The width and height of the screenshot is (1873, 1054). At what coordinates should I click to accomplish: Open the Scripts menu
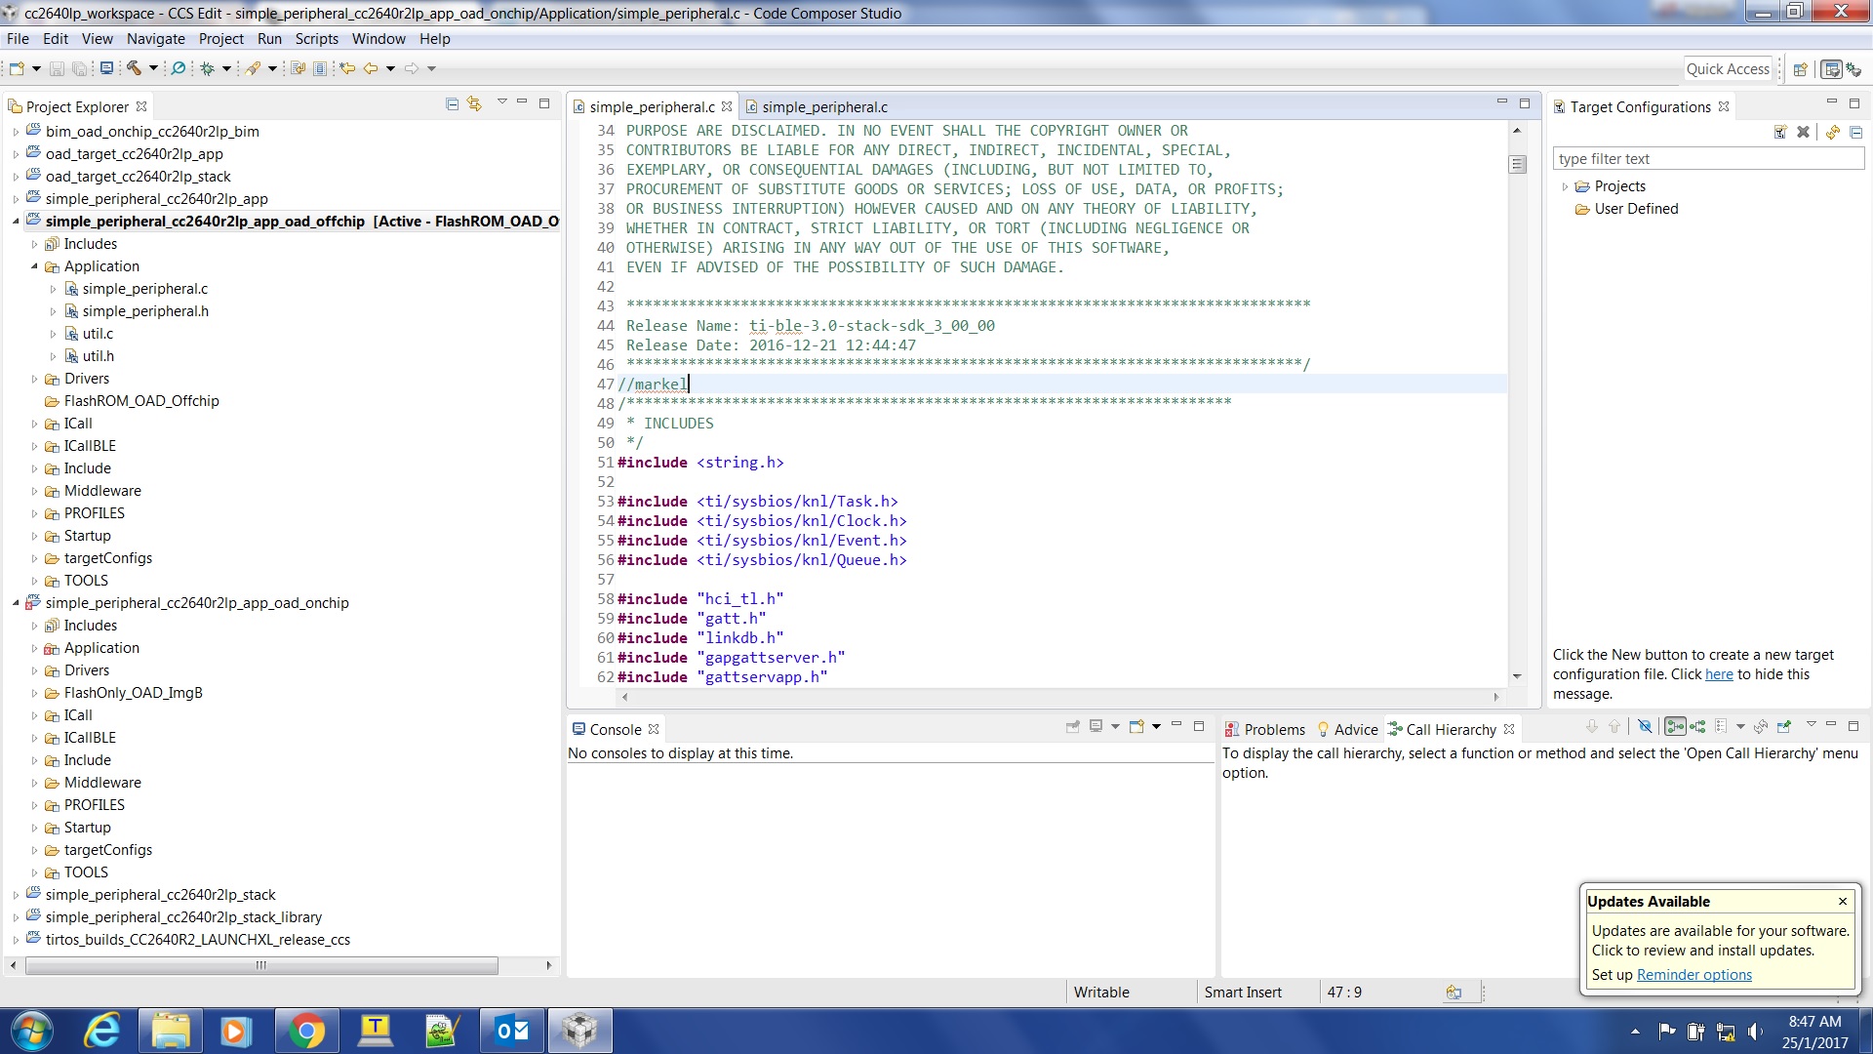click(x=316, y=39)
